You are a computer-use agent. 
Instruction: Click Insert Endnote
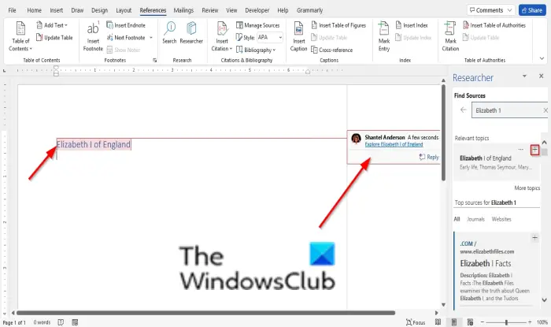tap(126, 25)
